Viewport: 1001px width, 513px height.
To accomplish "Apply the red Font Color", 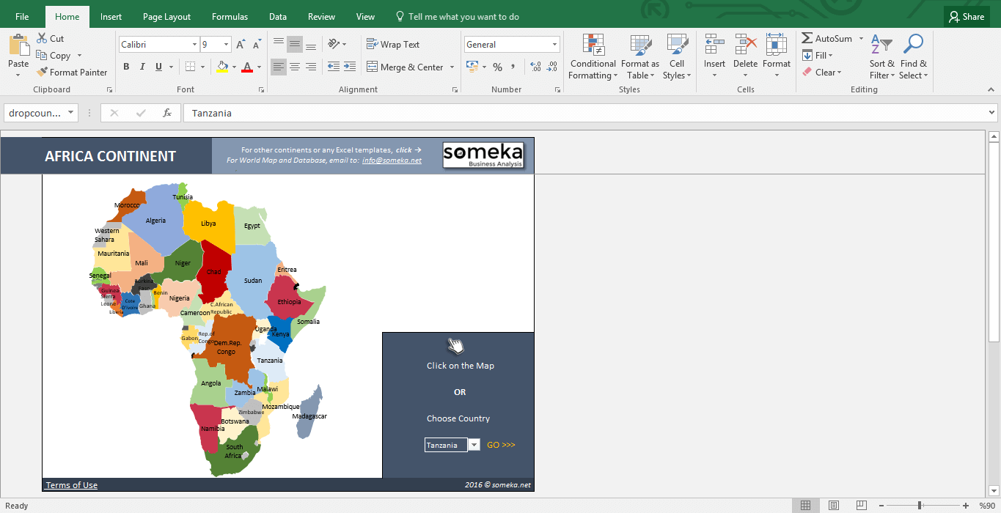I will 247,67.
